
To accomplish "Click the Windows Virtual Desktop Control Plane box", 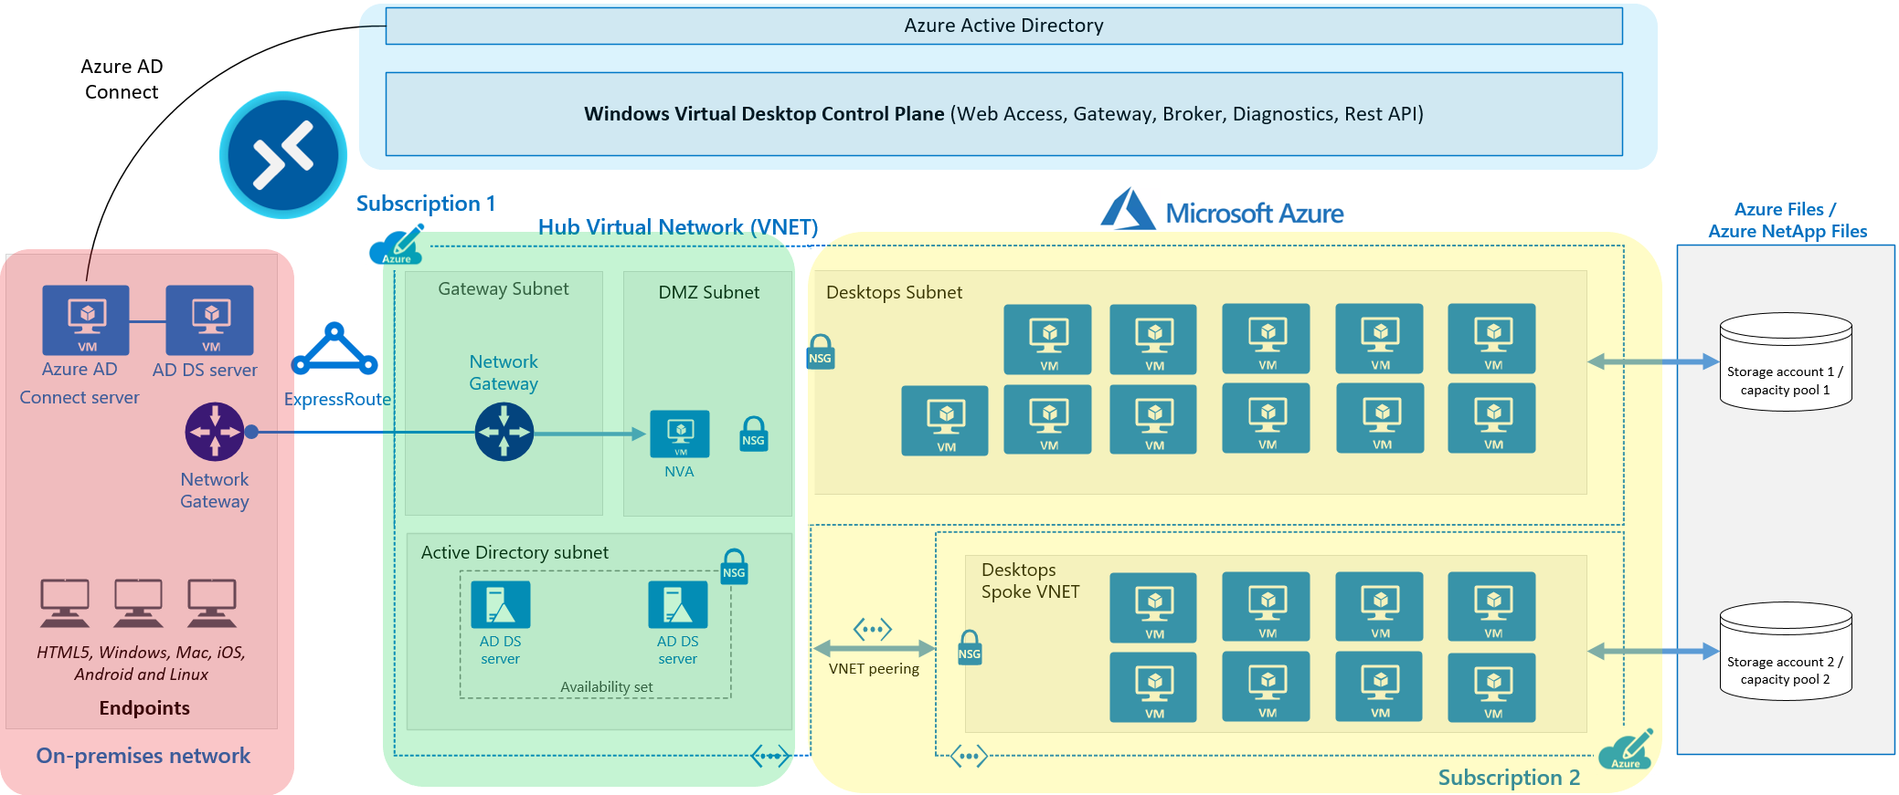I will [x=1004, y=114].
